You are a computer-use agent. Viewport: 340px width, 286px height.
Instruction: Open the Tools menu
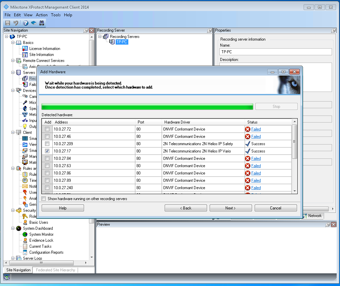[56, 15]
